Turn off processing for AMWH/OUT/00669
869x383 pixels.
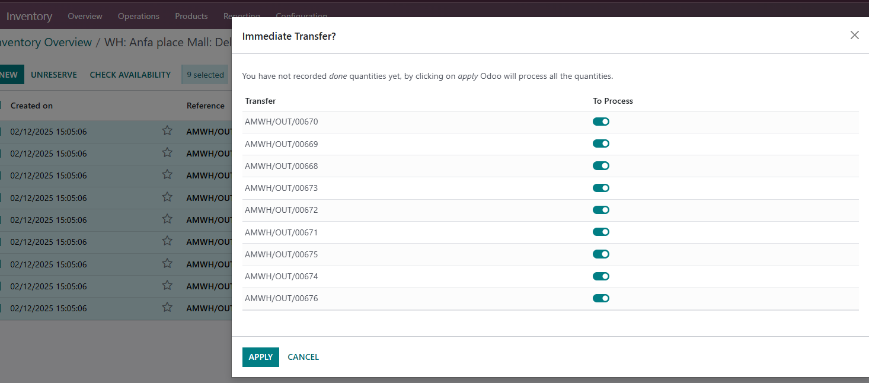[600, 143]
